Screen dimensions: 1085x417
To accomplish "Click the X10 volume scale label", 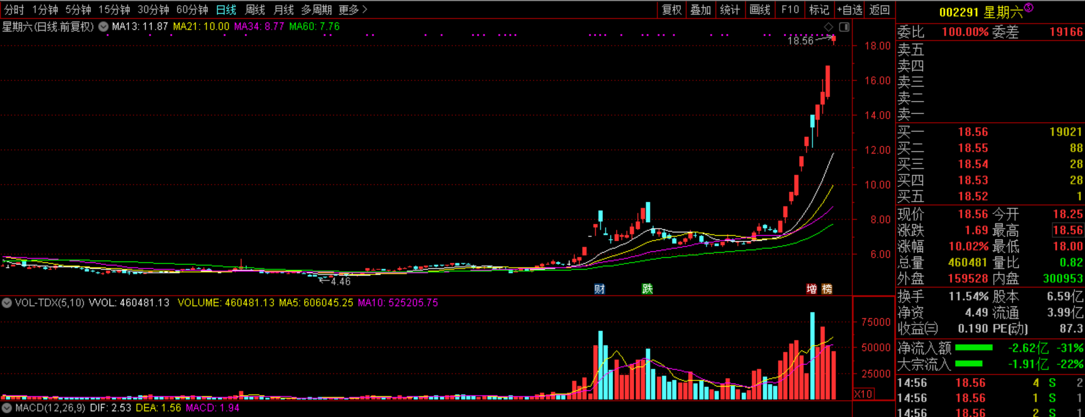I will (x=863, y=394).
